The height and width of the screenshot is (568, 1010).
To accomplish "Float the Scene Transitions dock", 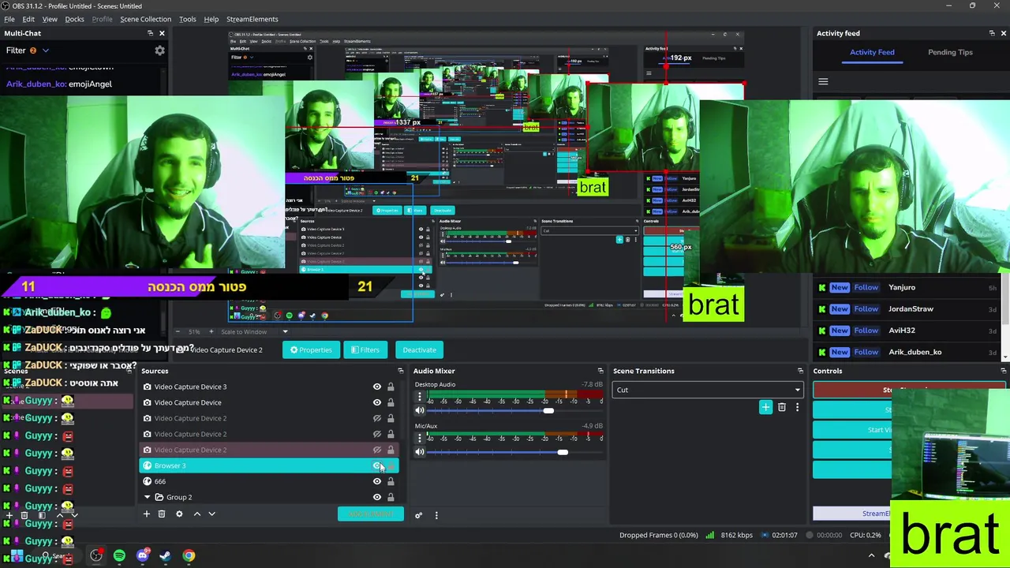I will [800, 371].
